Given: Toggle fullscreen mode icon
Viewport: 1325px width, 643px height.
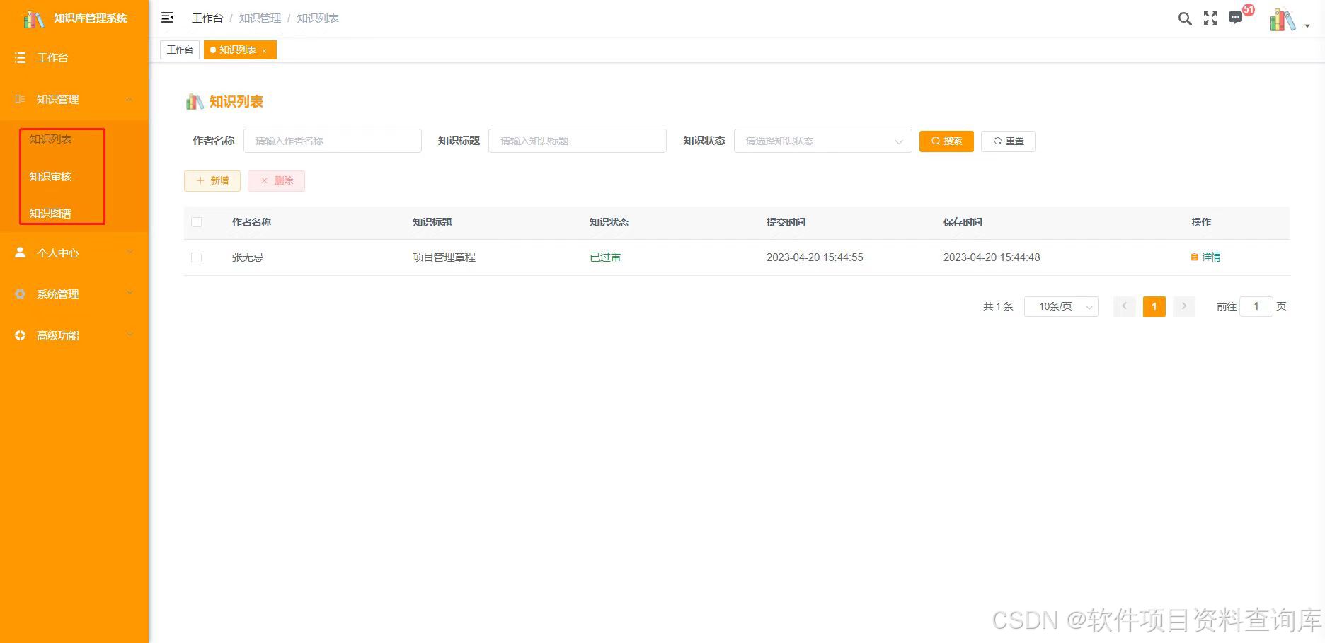Looking at the screenshot, I should coord(1210,18).
